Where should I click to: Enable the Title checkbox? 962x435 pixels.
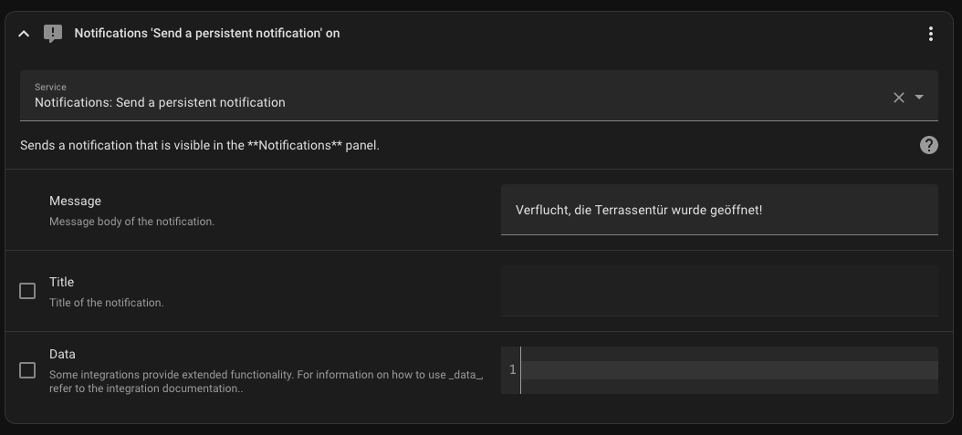pyautogui.click(x=27, y=291)
